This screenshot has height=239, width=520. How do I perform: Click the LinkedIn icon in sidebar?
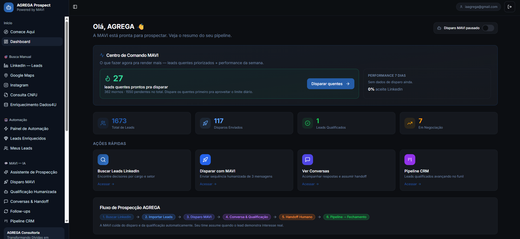pyautogui.click(x=6, y=66)
